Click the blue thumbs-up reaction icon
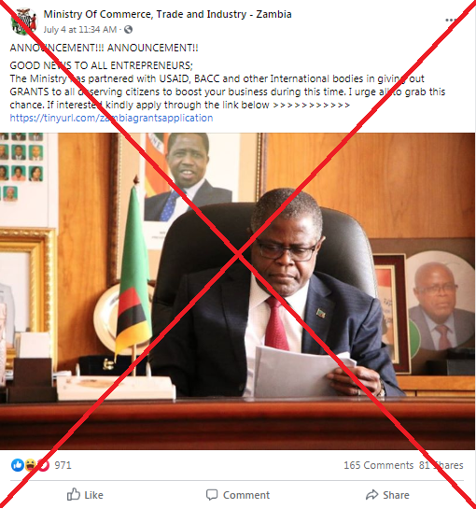The width and height of the screenshot is (476, 509). [18, 465]
